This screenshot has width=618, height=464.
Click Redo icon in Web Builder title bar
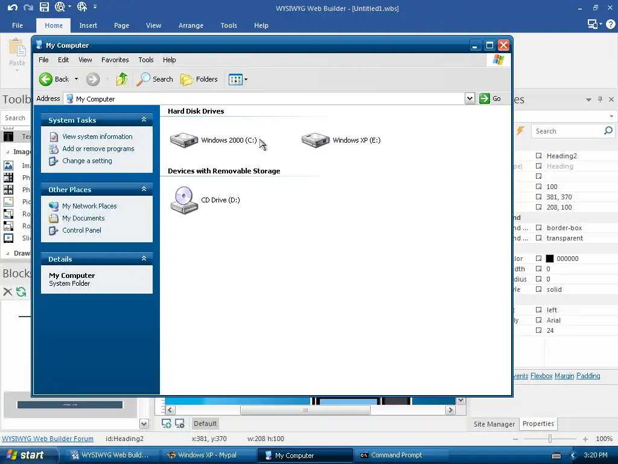[28, 7]
